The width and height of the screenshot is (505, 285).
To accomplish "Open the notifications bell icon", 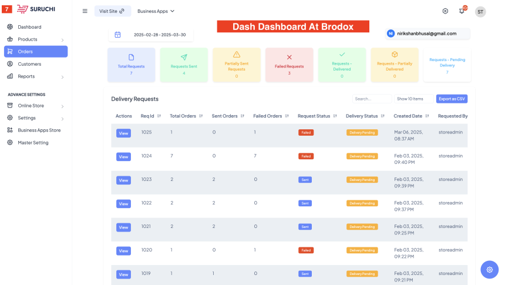I will tap(462, 11).
